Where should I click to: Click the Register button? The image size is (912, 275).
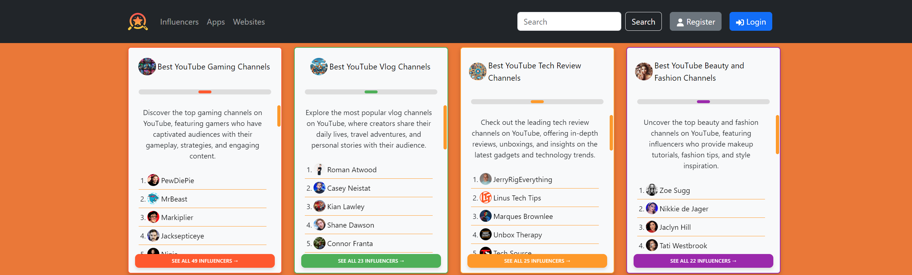[695, 21]
